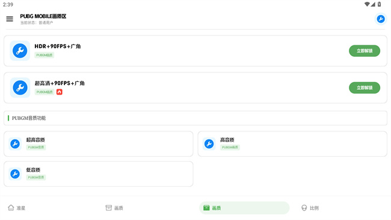The image size is (391, 220).
Task: Tap the house icon of 准星 tab
Action: (x=11, y=207)
